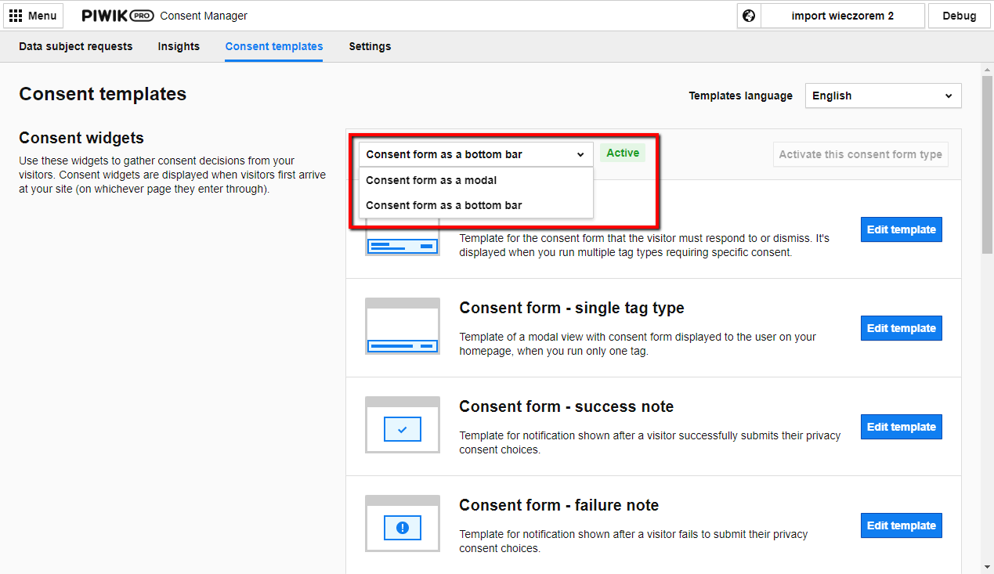Click the globe icon in header

click(749, 16)
